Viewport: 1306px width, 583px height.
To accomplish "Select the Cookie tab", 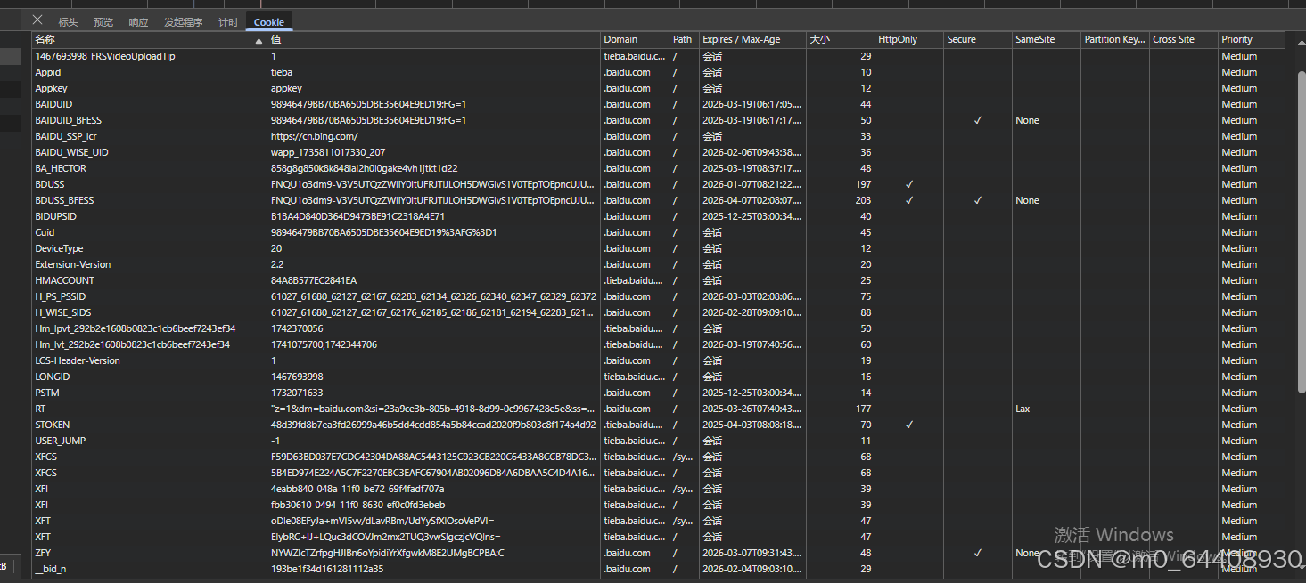I will pyautogui.click(x=269, y=22).
